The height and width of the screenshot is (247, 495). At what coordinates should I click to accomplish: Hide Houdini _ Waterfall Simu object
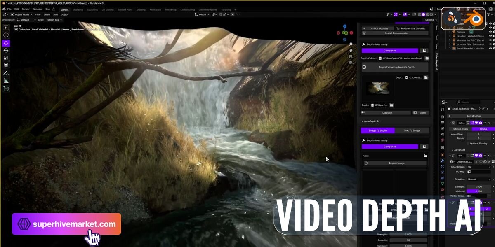[x=490, y=36]
